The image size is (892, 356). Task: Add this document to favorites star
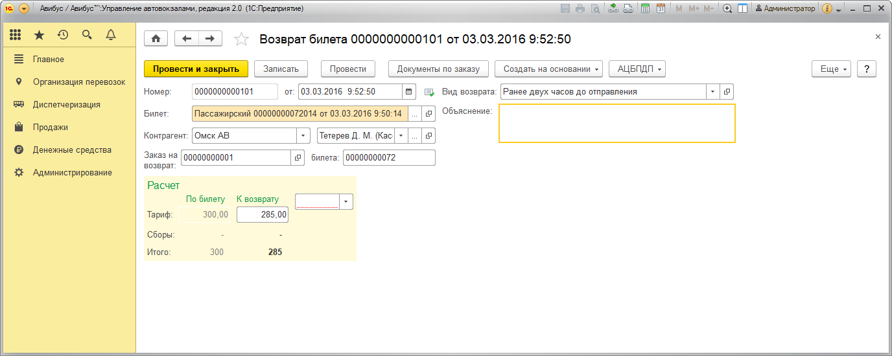(241, 39)
